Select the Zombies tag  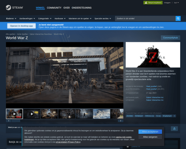pyautogui.click(x=130, y=116)
